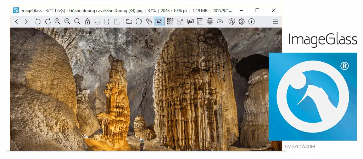The height and width of the screenshot is (159, 363).
Task: Scale image to width
Action: coord(97,22)
